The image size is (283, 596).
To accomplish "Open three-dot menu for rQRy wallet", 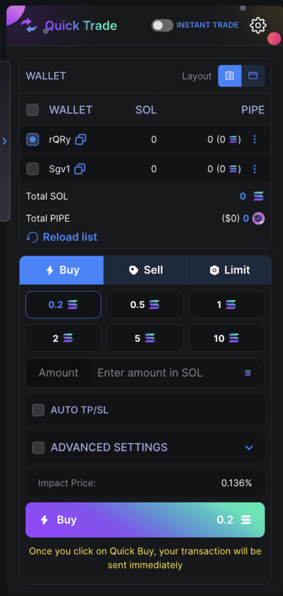I will tap(255, 140).
